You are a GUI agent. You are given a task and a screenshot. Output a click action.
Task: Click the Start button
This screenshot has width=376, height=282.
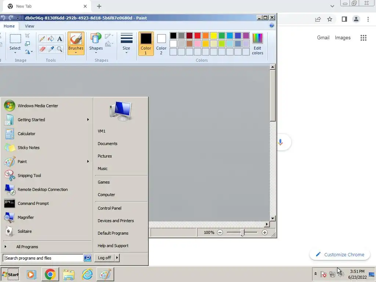pyautogui.click(x=10, y=274)
